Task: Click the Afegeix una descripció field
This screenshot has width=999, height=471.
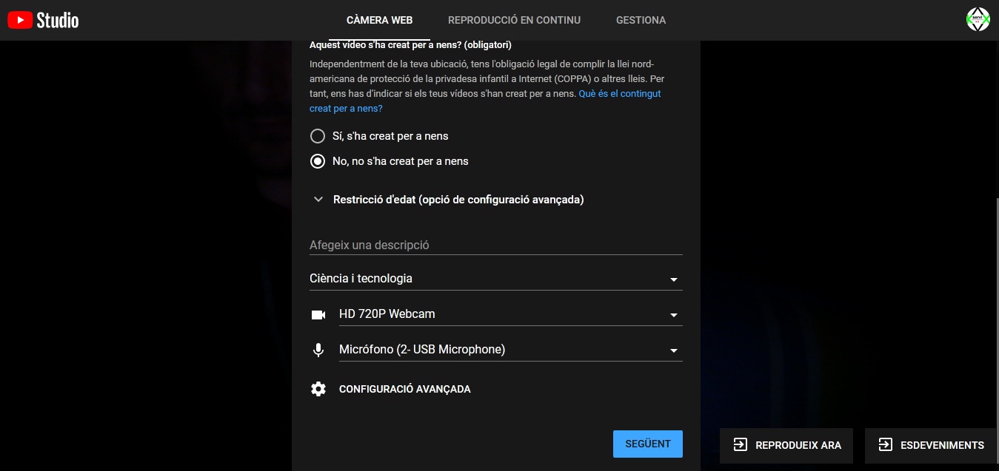Action: click(495, 245)
